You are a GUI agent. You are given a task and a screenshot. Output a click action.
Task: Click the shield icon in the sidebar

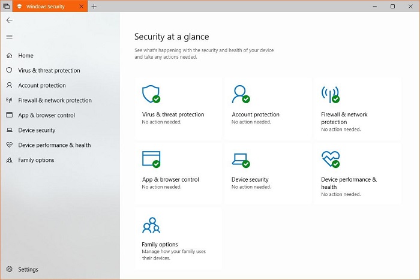click(x=10, y=70)
